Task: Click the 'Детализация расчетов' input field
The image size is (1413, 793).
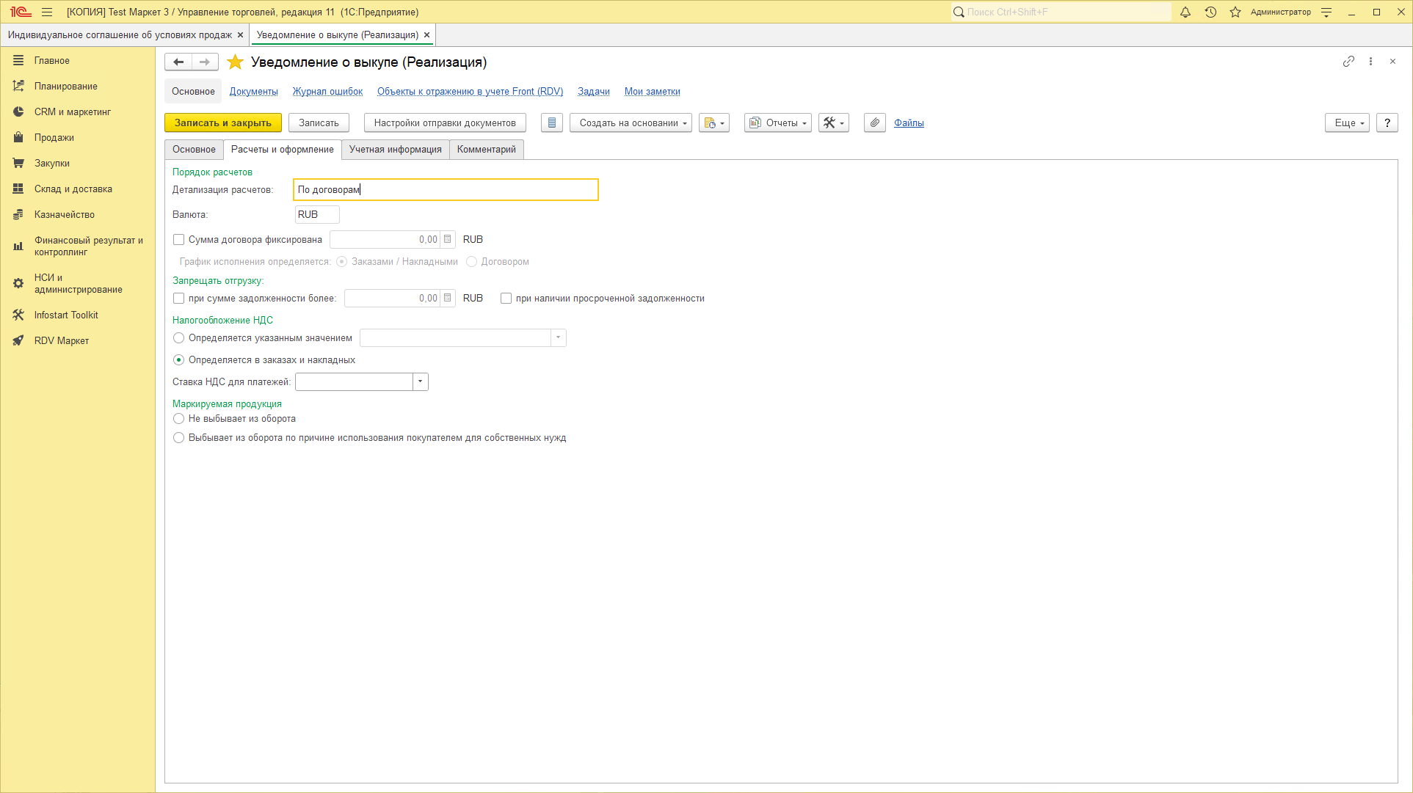Action: tap(445, 190)
